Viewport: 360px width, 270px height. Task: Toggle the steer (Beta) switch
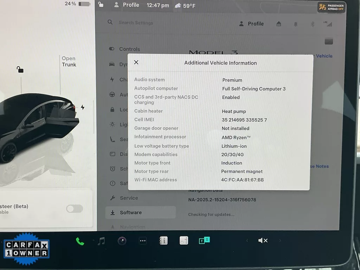75,209
